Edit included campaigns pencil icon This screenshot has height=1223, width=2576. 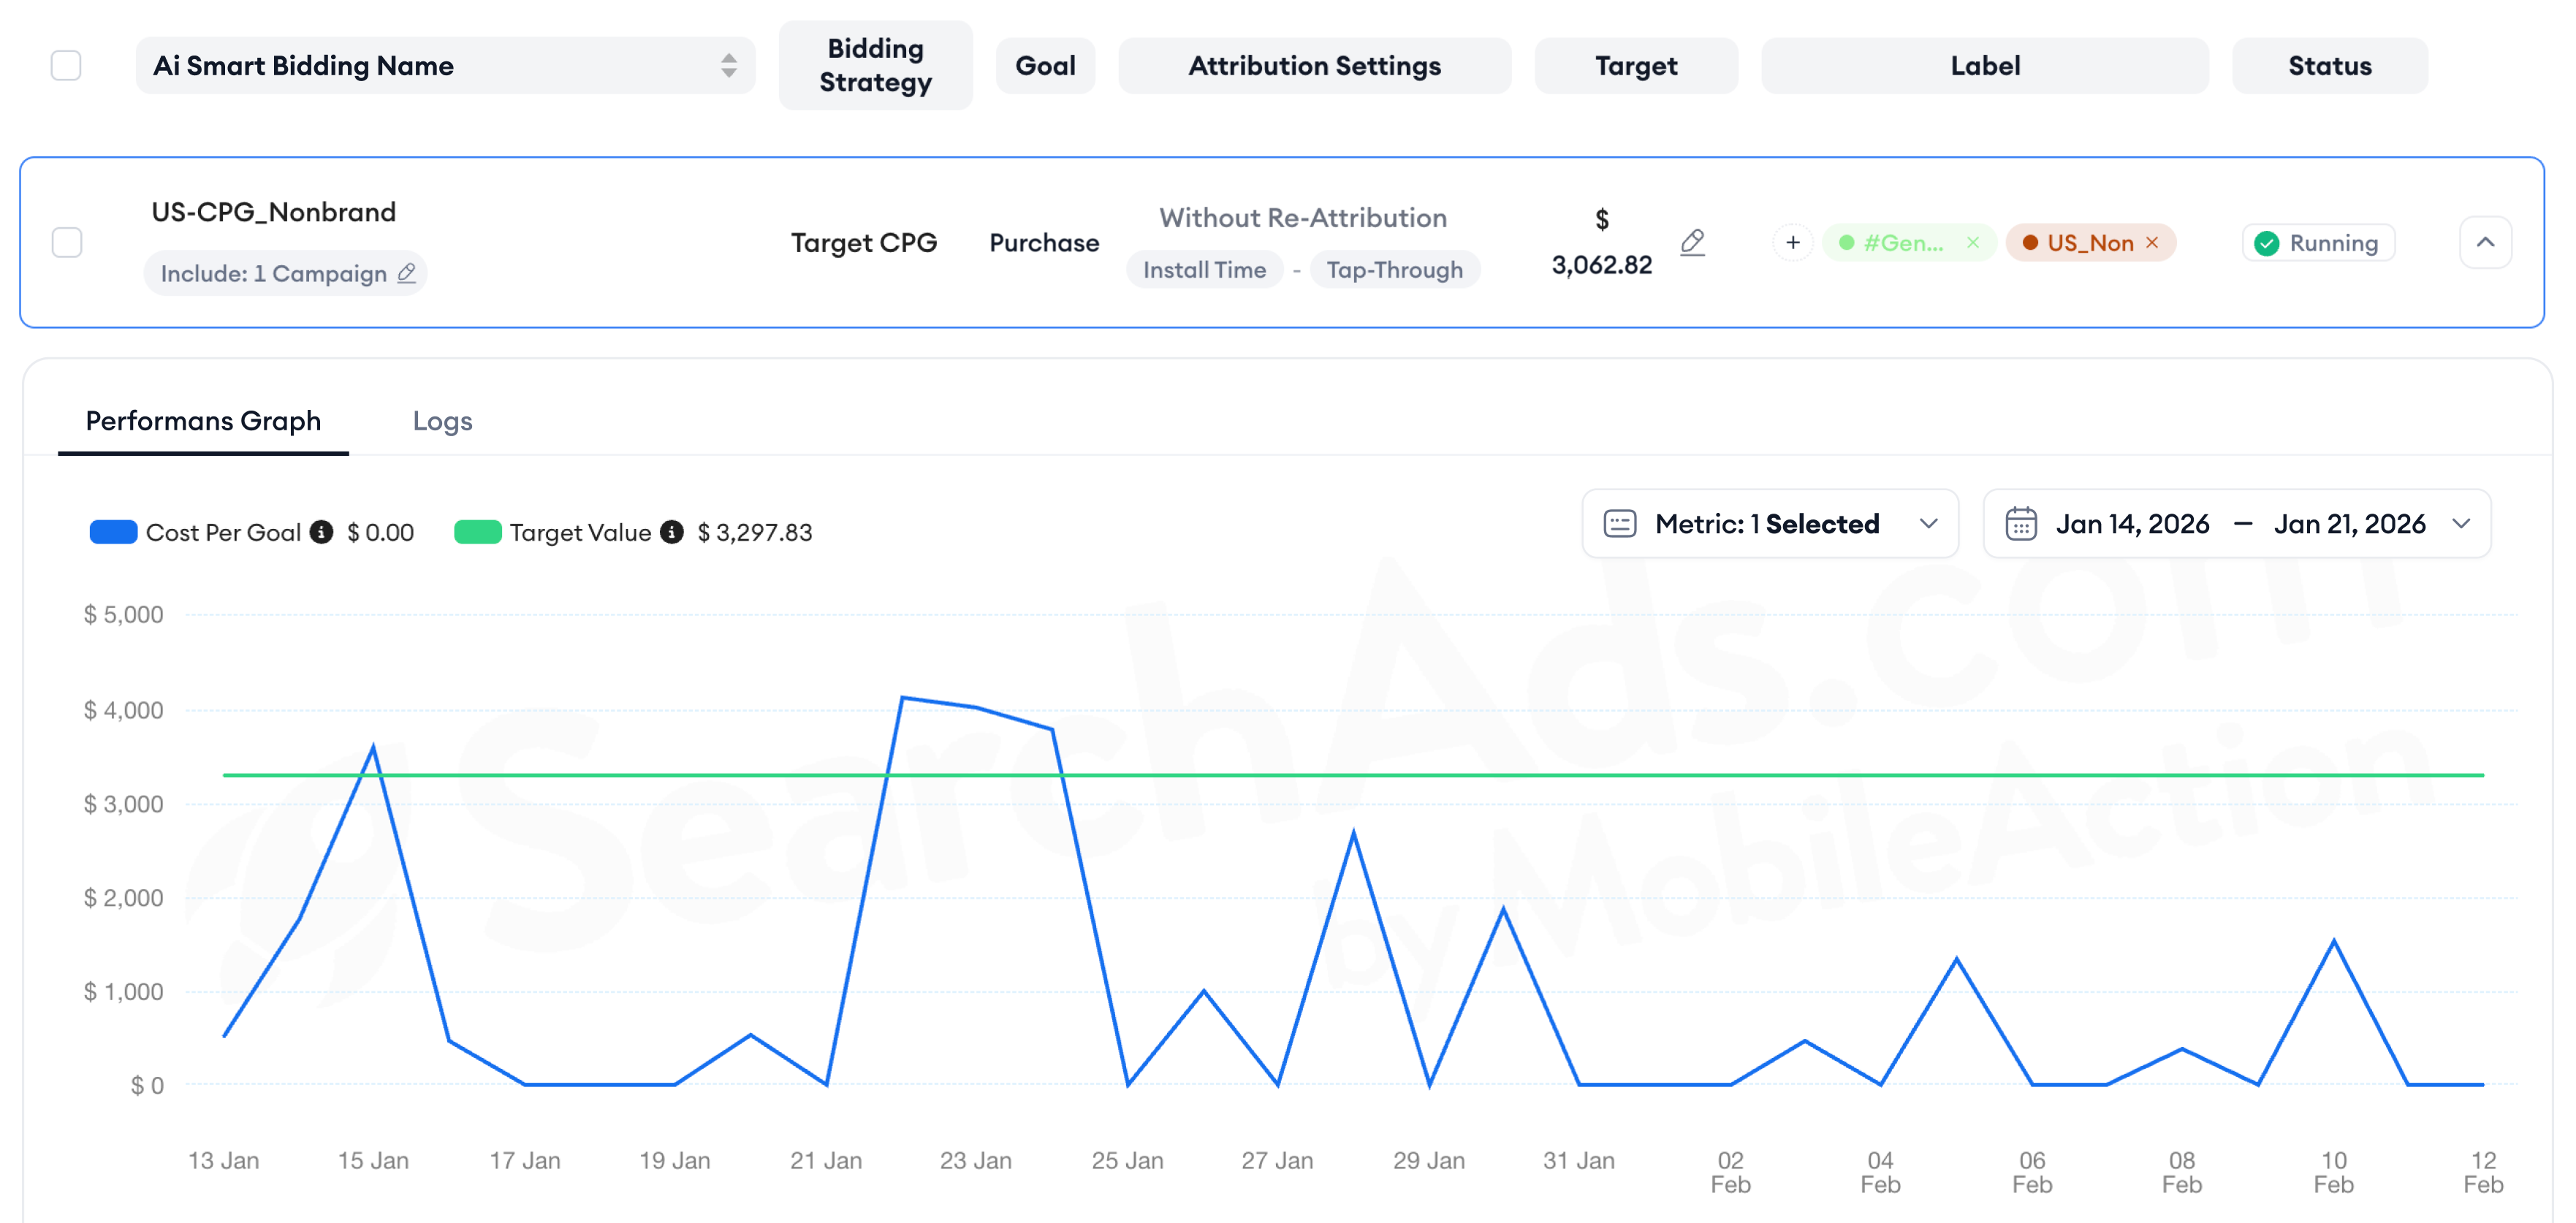[x=406, y=273]
